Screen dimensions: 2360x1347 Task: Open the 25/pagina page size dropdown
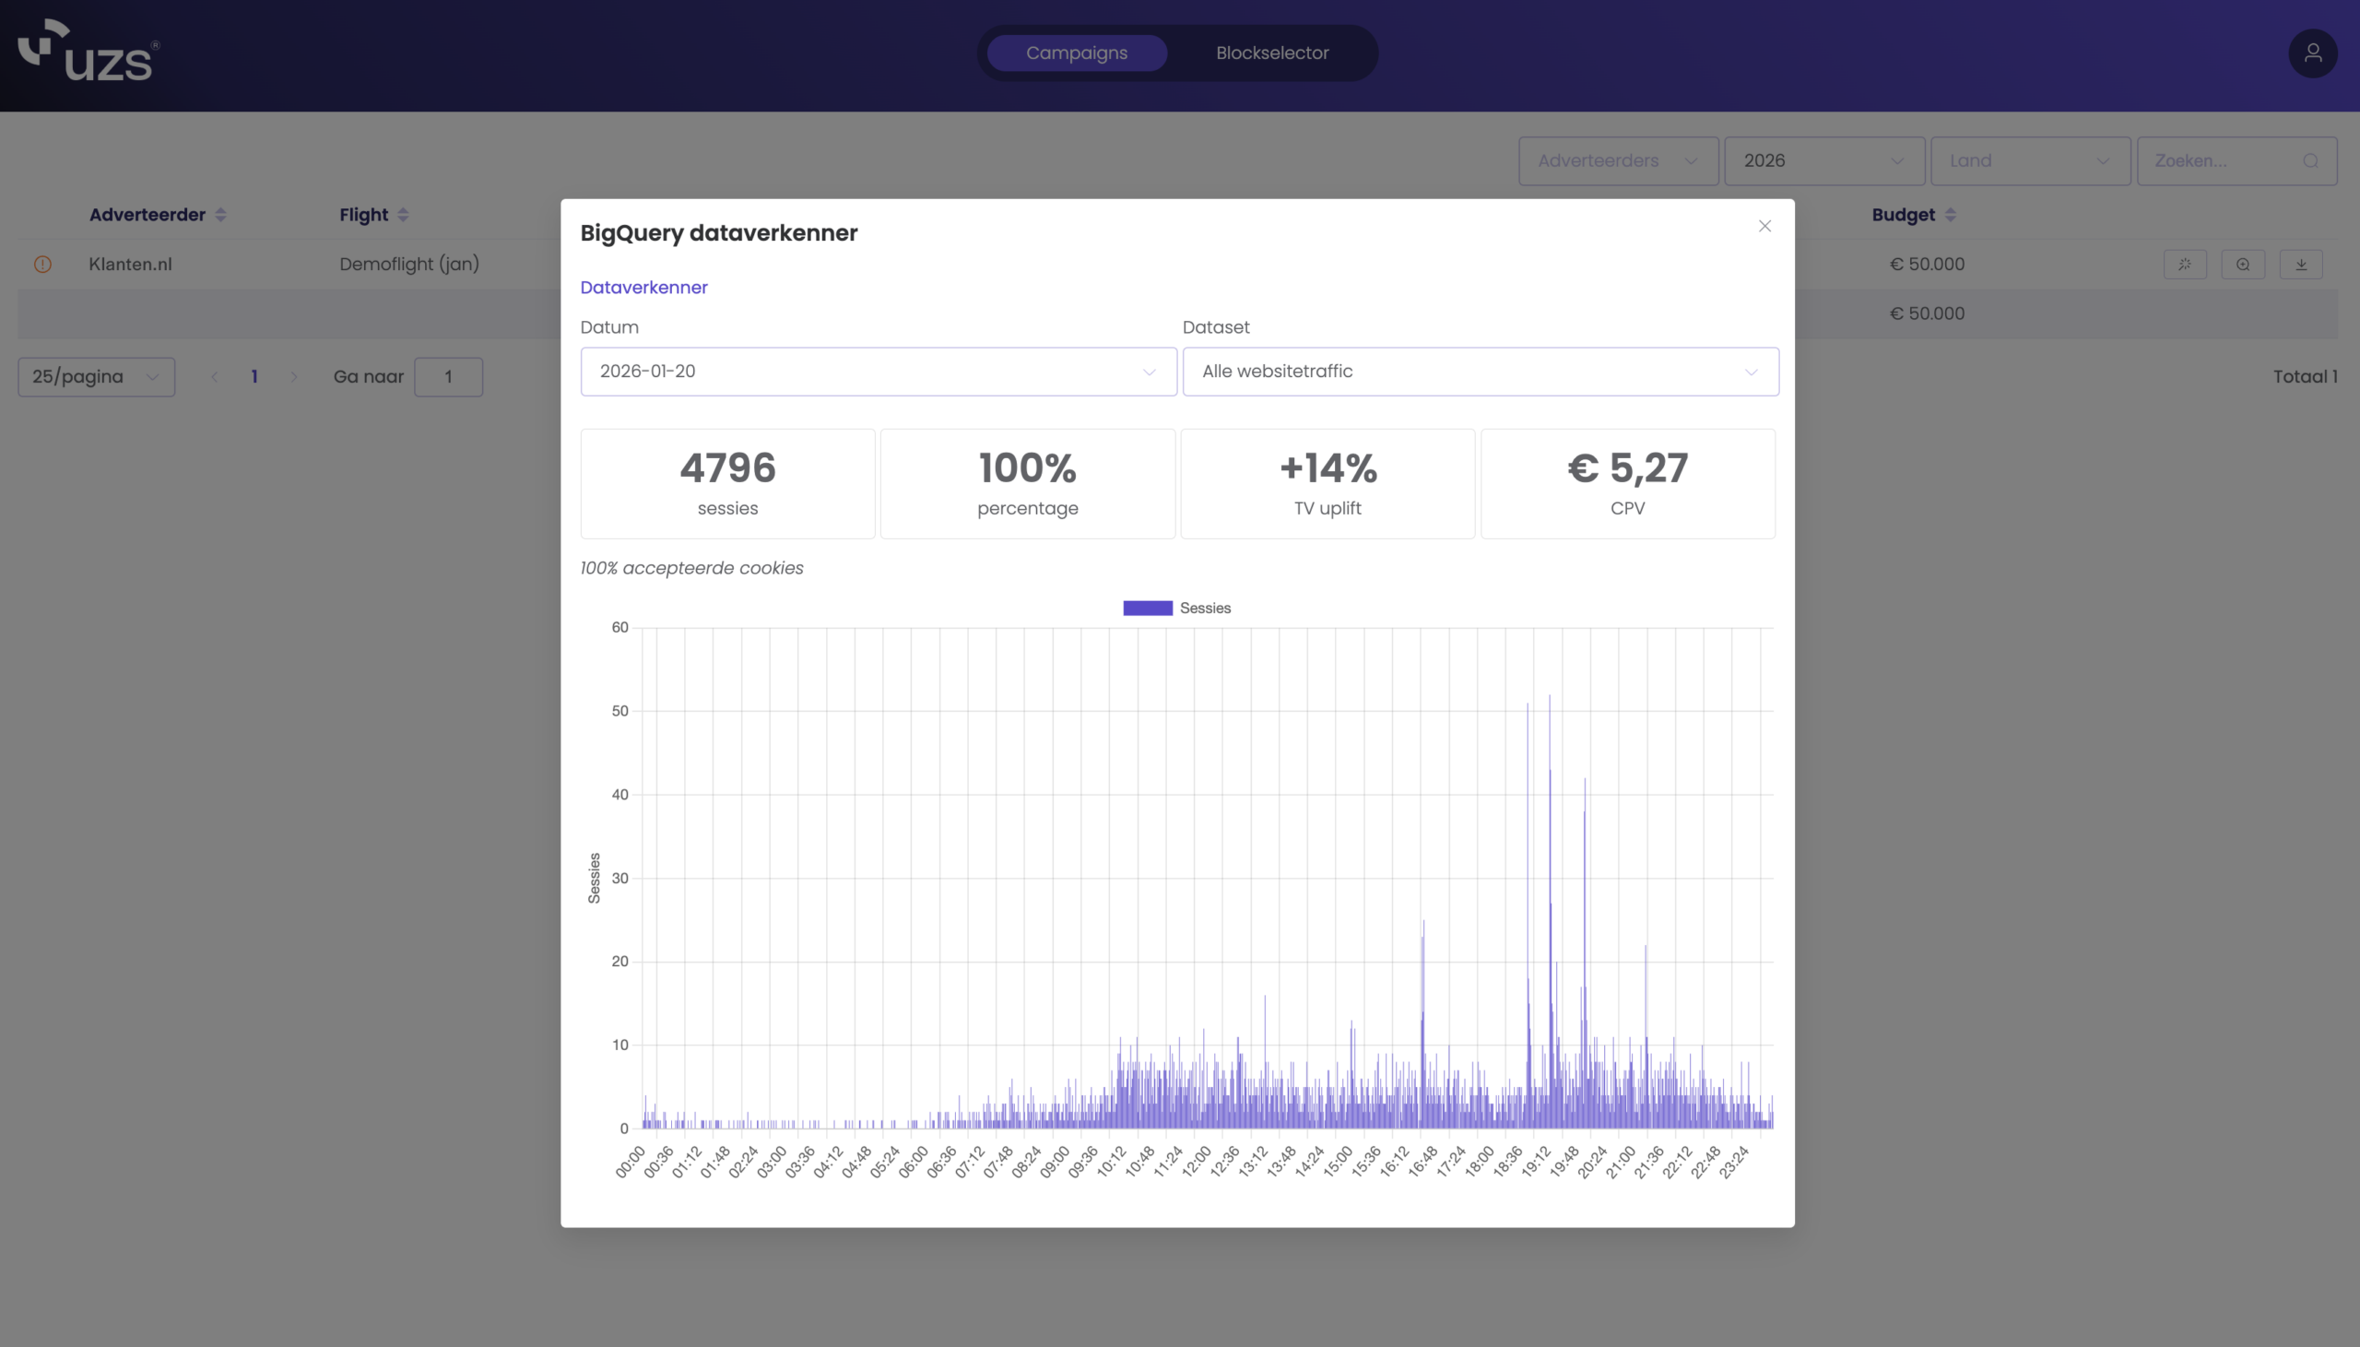pyautogui.click(x=96, y=377)
